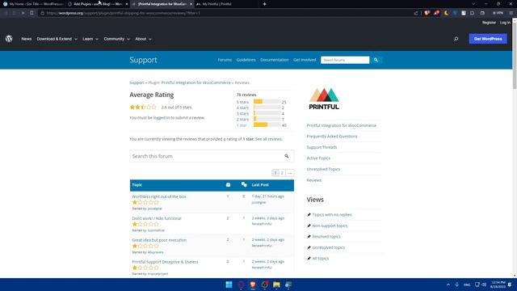
Task: Reload or stop the page loading button
Action: pos(23,13)
